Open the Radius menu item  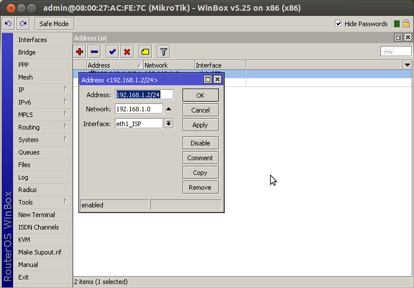(x=42, y=190)
